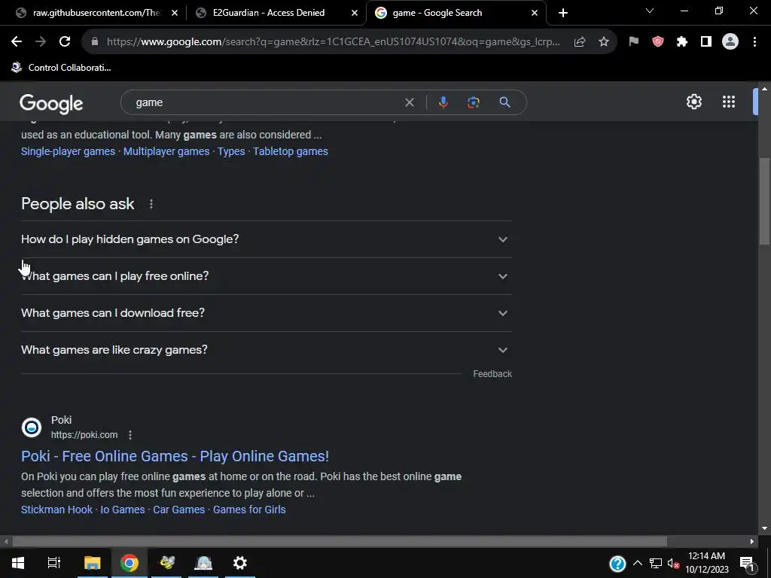Open the Multiplayer games link
771x578 pixels.
166,151
